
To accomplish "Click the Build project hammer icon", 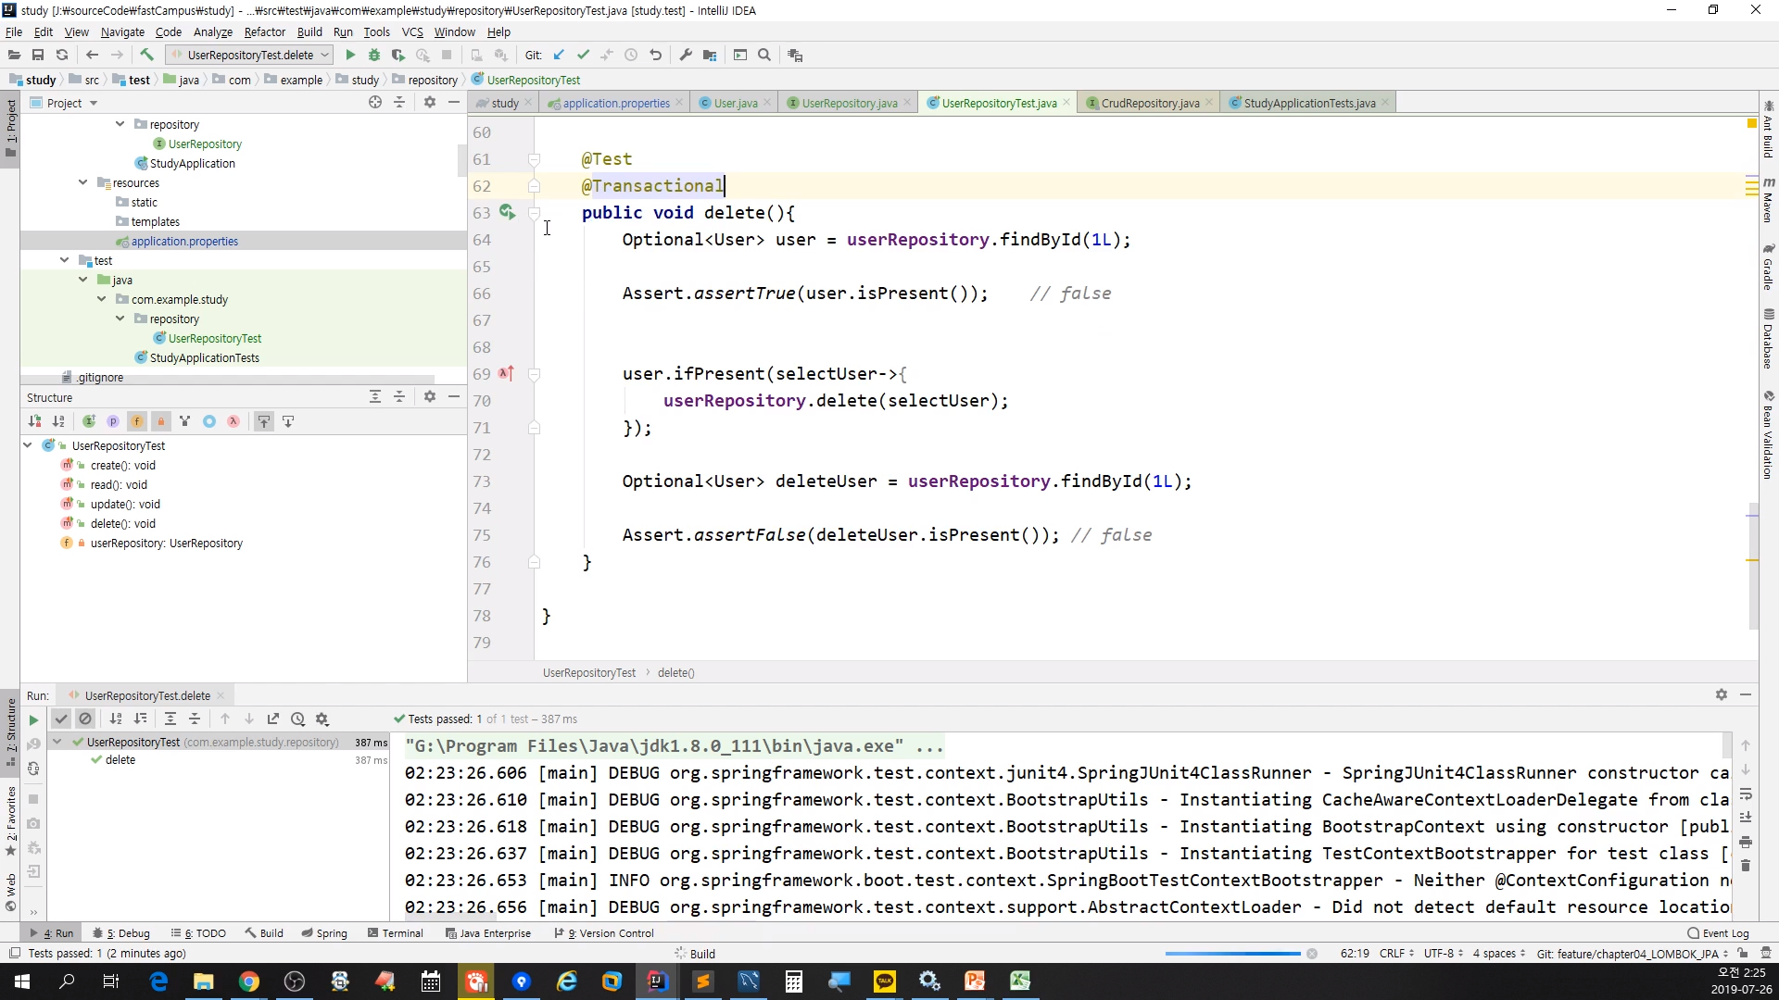I will point(146,56).
